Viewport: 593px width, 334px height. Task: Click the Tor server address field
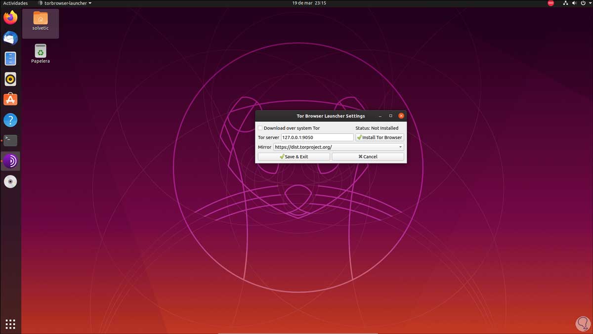[317, 137]
